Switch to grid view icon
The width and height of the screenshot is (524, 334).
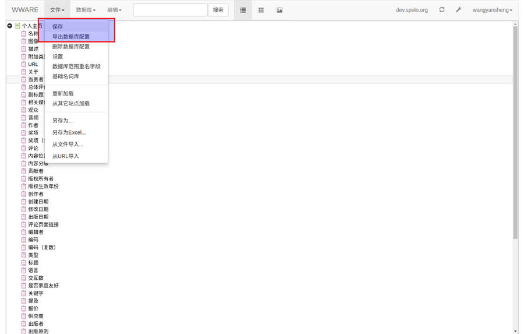pyautogui.click(x=261, y=10)
